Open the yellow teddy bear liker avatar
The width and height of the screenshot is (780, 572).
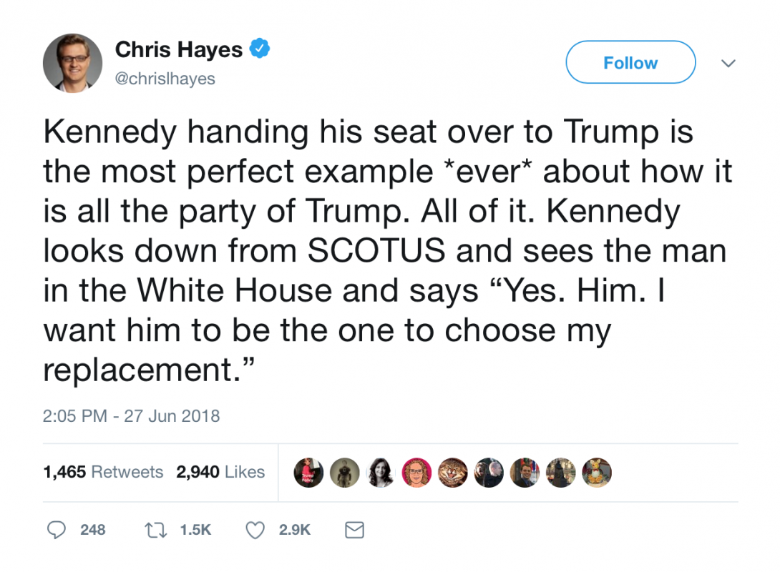point(597,472)
